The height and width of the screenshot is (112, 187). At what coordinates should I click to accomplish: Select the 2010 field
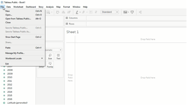[10, 77]
